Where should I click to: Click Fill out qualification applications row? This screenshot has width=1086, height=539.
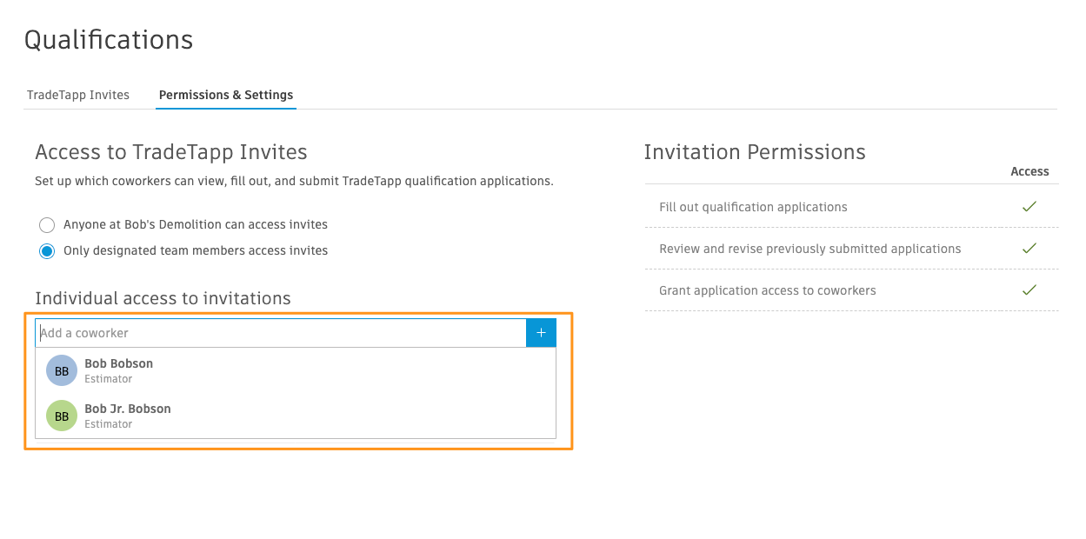(x=852, y=207)
